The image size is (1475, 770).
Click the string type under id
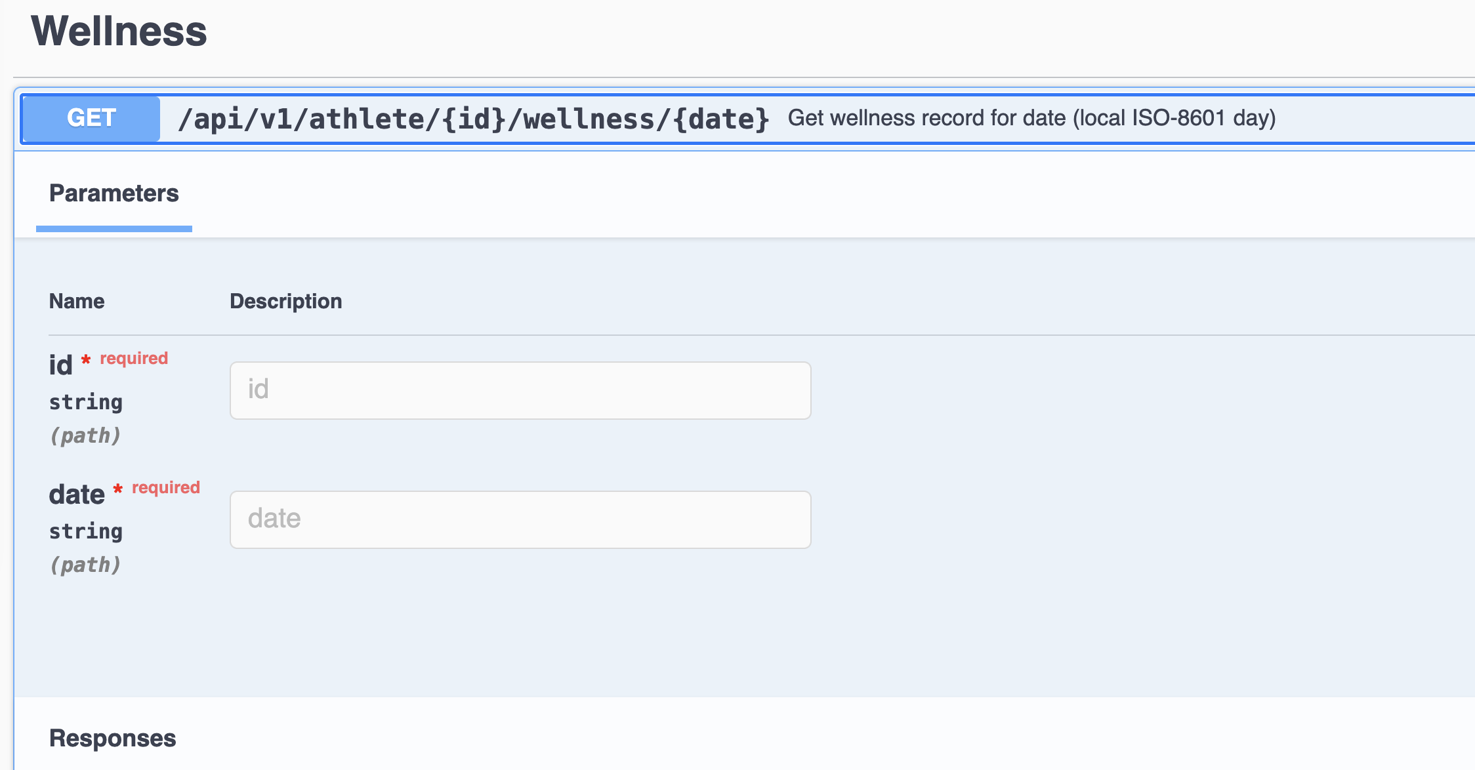point(86,402)
